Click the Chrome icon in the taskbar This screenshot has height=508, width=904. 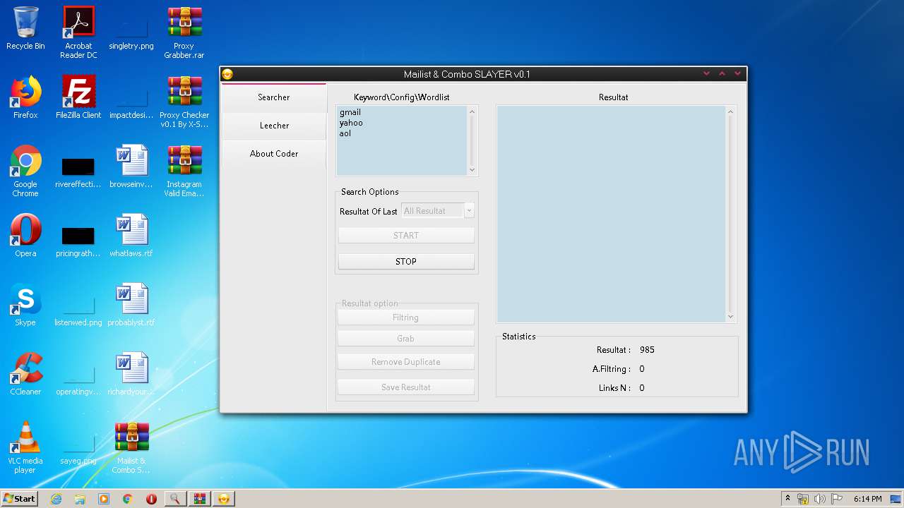click(x=128, y=499)
